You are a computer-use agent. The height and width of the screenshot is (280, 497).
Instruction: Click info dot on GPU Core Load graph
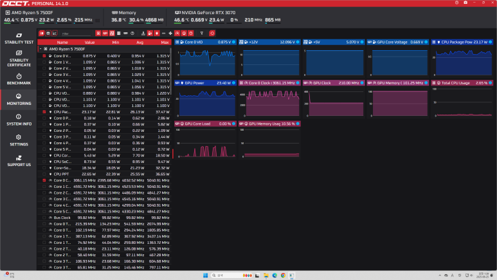tap(233, 124)
